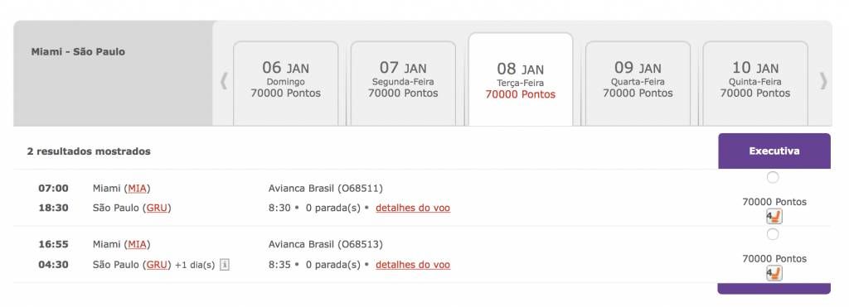Select Executiva fare for 16:55 flight
This screenshot has width=849, height=307.
click(773, 234)
